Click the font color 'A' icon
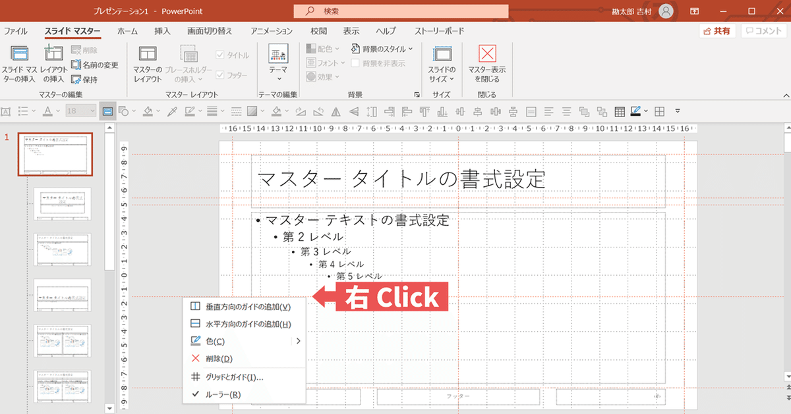The width and height of the screenshot is (791, 414). click(47, 111)
